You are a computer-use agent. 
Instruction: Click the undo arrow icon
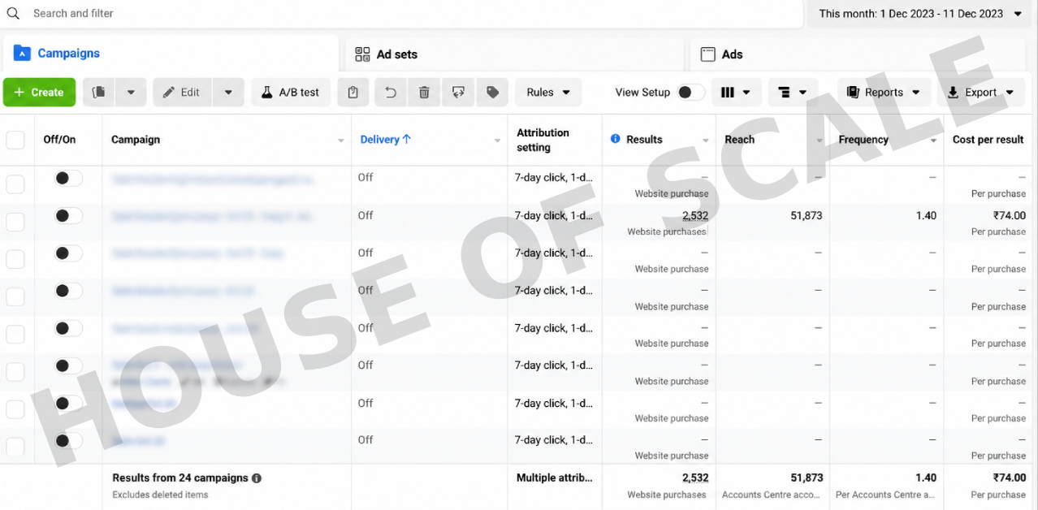click(x=391, y=93)
